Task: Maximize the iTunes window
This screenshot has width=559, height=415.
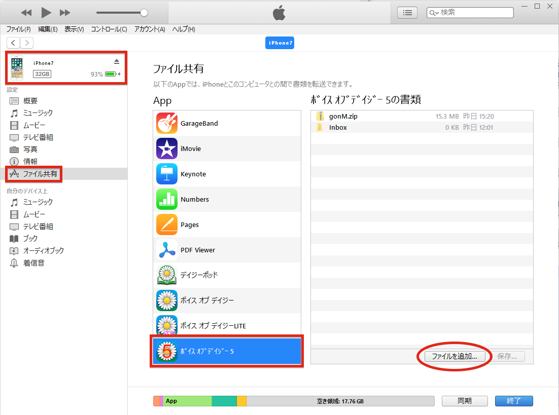Action: point(537,6)
